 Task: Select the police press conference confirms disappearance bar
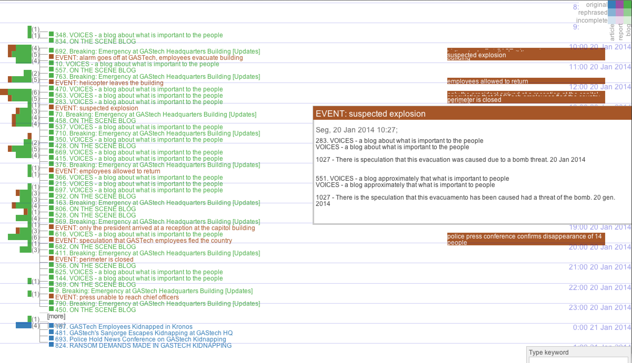526,239
